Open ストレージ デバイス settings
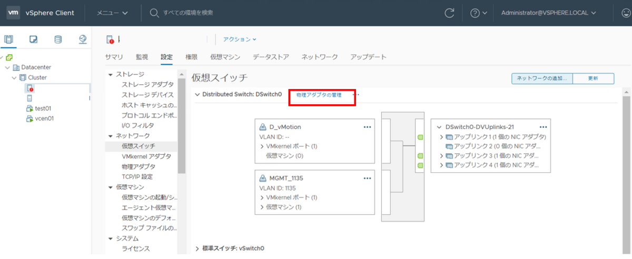Viewport: 632px width, 259px height. pyautogui.click(x=147, y=95)
